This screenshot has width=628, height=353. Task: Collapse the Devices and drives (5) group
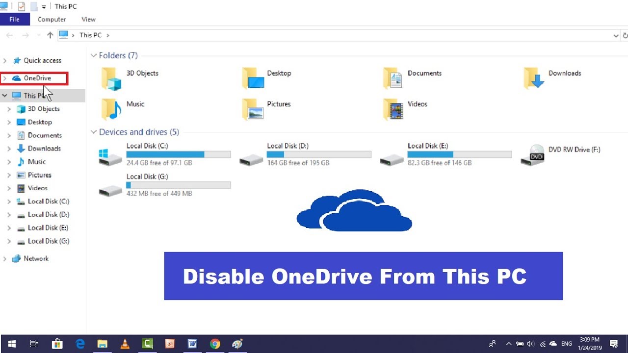[94, 132]
